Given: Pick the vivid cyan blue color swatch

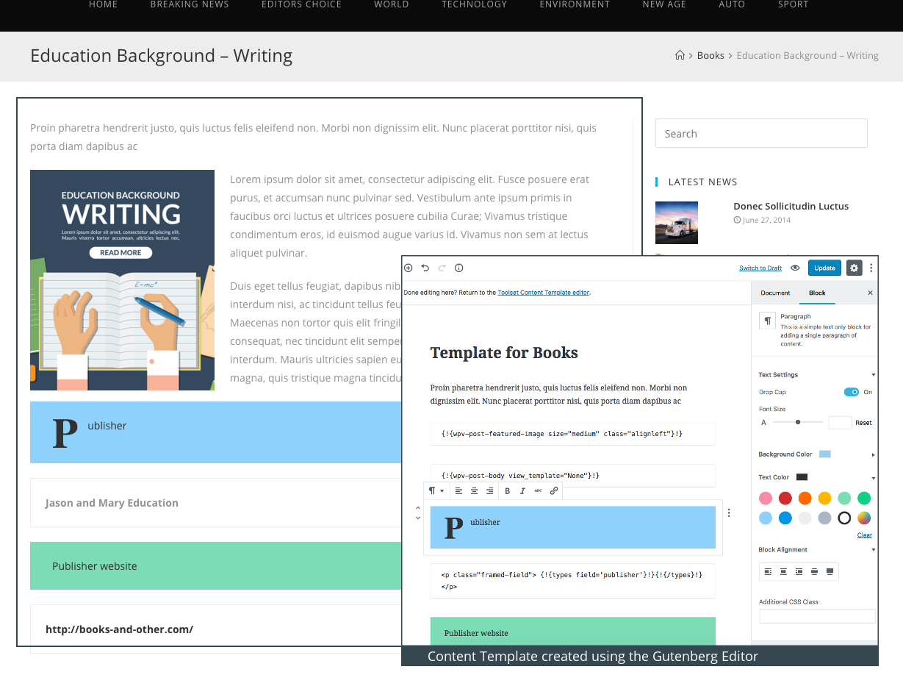Looking at the screenshot, I should click(785, 518).
